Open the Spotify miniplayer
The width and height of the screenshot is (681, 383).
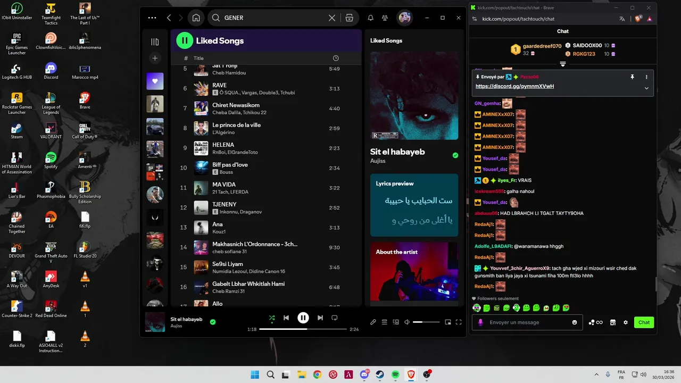448,322
